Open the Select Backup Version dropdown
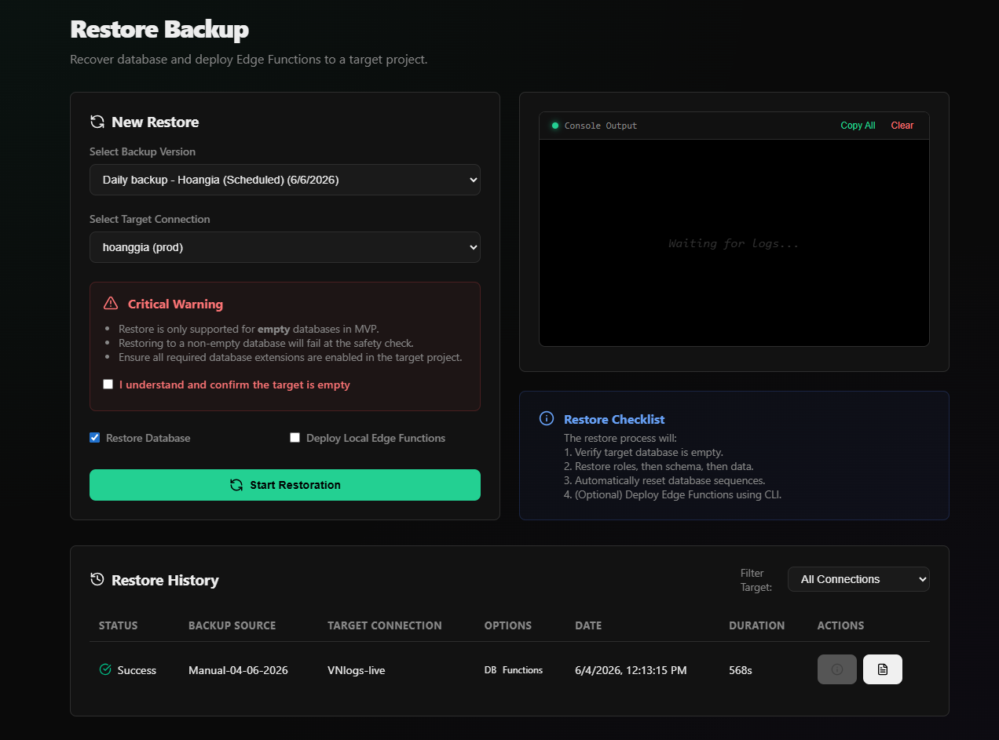Screen dimensions: 999x740 click(x=285, y=180)
